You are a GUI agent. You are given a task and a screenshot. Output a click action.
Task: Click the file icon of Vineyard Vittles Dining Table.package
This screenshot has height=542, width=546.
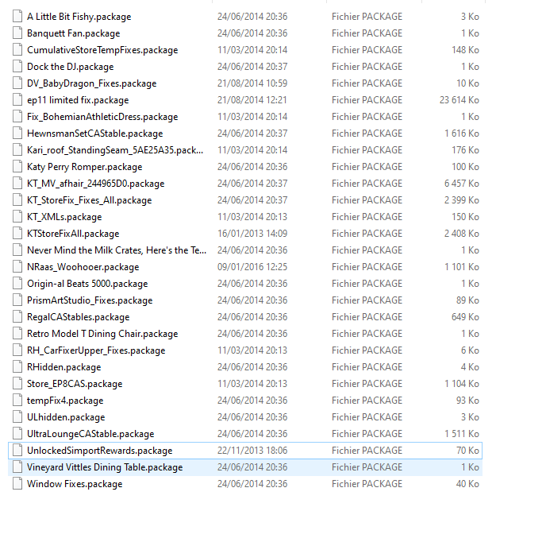[x=17, y=467]
